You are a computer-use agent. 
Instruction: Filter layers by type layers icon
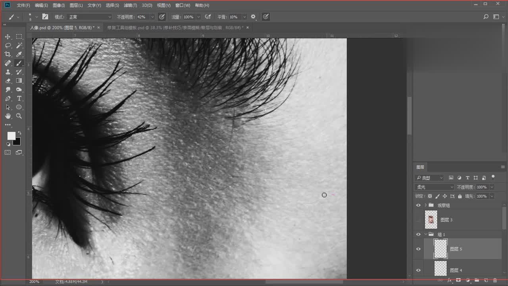pyautogui.click(x=468, y=178)
